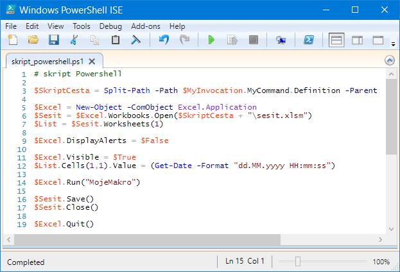Run Selection toolbar icon

[232, 40]
